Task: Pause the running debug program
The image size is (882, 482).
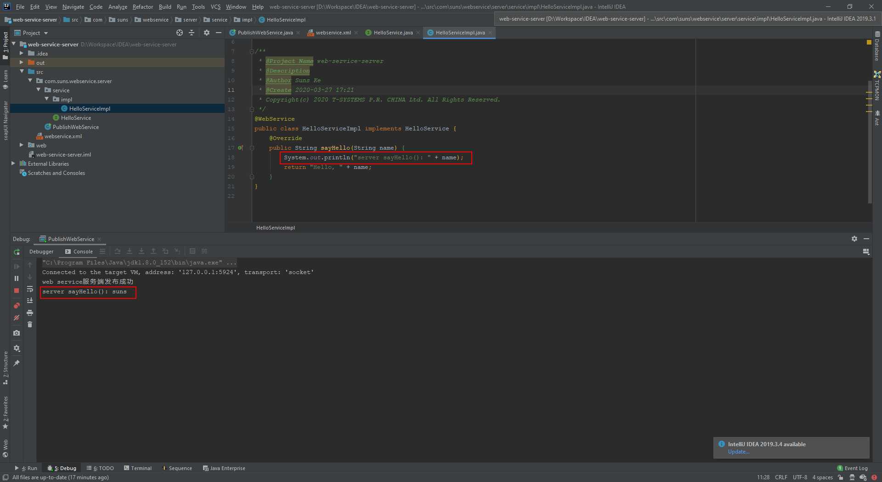Action: (x=17, y=278)
